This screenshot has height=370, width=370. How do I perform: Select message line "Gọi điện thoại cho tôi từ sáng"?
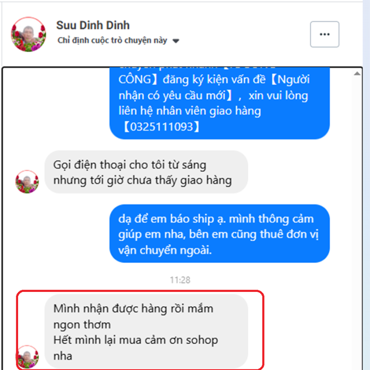pos(129,165)
